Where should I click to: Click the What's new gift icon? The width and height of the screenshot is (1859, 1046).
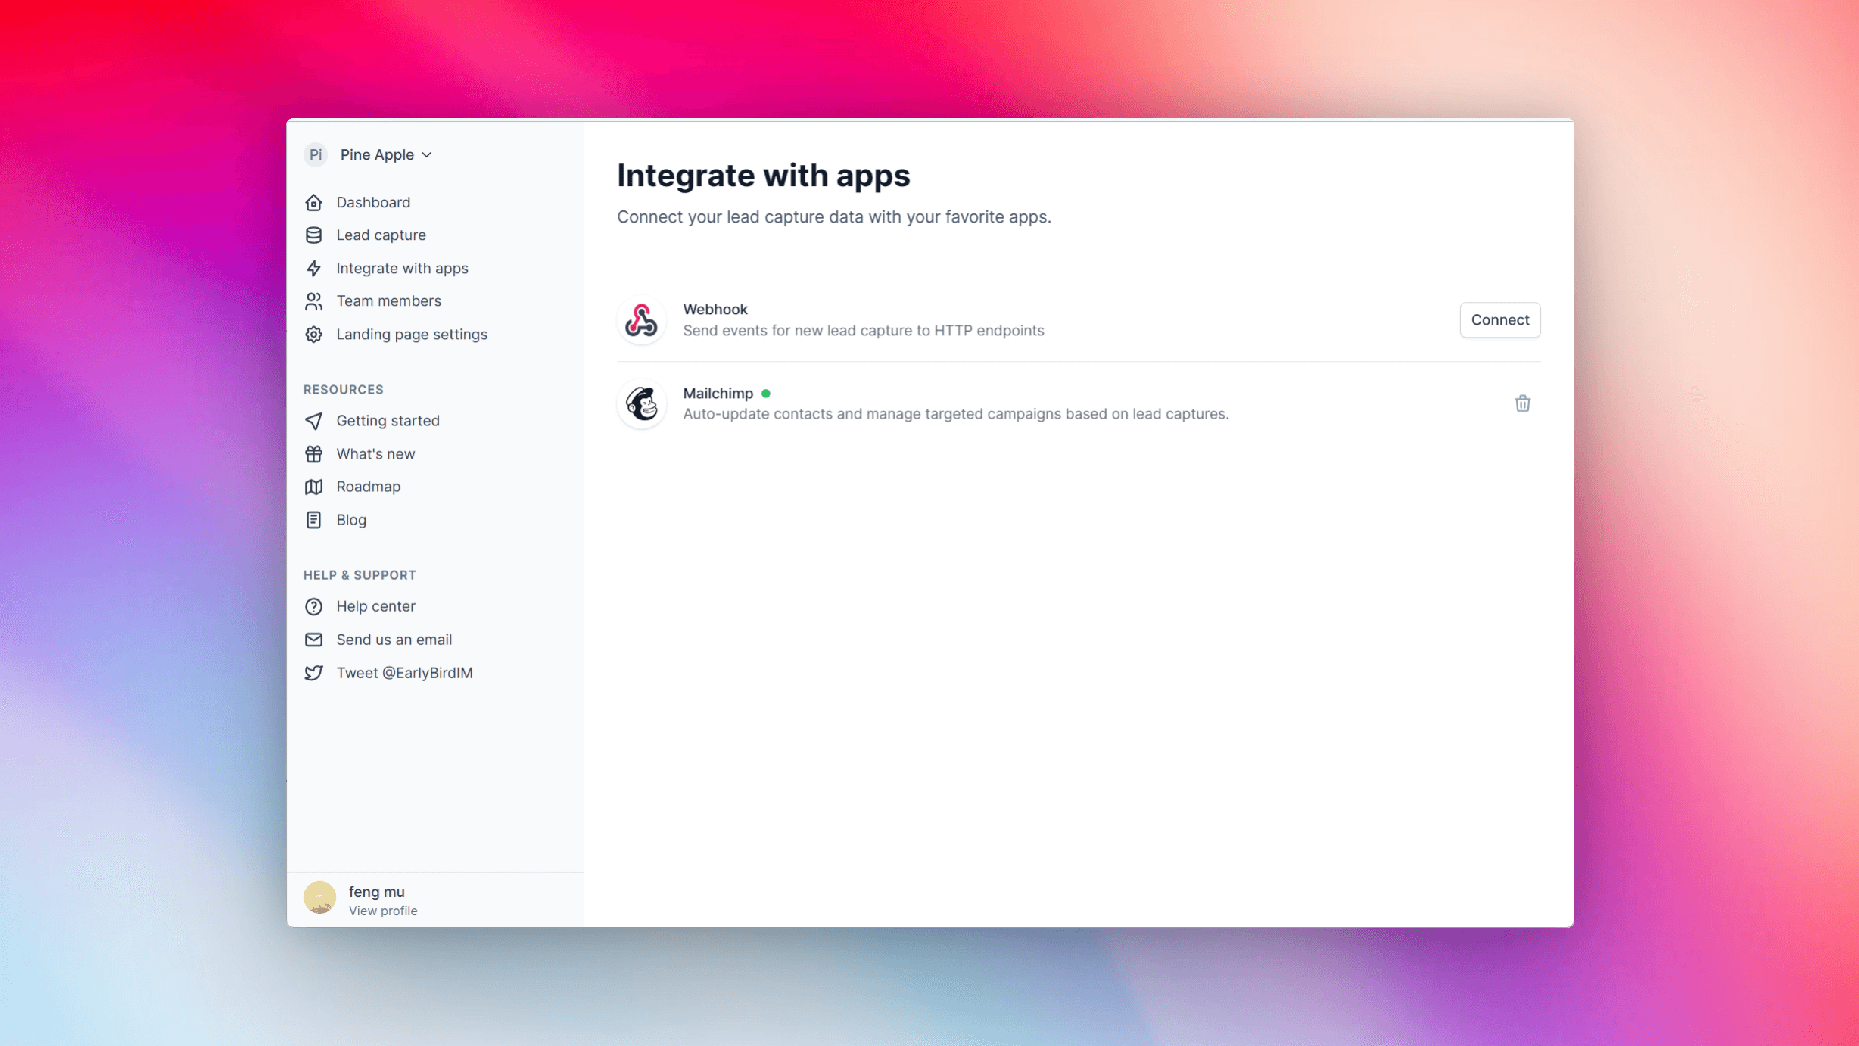[x=313, y=454]
